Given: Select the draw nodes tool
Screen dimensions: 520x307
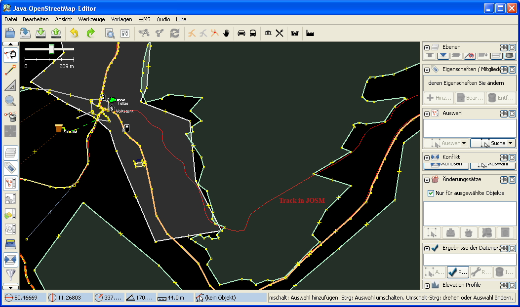Looking at the screenshot, I should coord(10,70).
